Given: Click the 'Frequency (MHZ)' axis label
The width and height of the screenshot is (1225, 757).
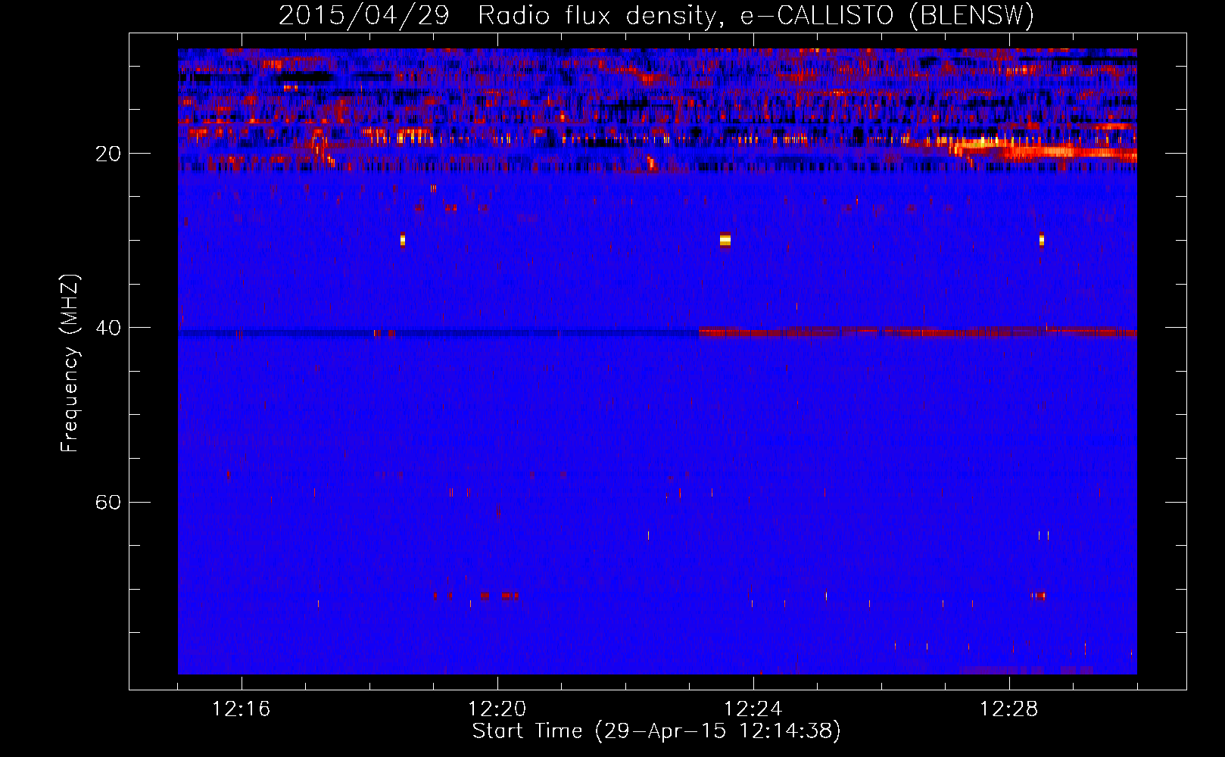Looking at the screenshot, I should (x=70, y=363).
